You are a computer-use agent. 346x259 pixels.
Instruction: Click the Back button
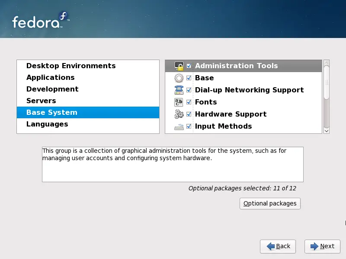278,246
